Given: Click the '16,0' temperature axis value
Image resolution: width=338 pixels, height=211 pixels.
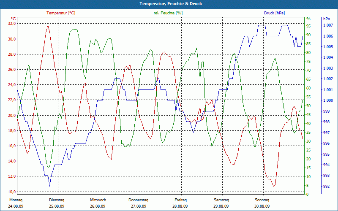Looking at the screenshot, I should pyautogui.click(x=12, y=146).
